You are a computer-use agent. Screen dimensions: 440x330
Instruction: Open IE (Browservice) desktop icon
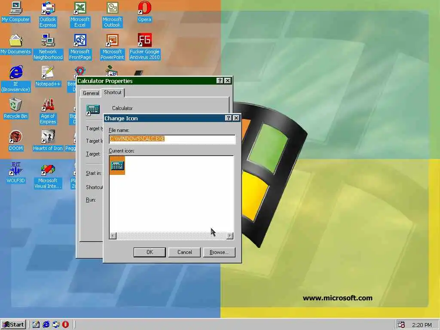click(16, 79)
